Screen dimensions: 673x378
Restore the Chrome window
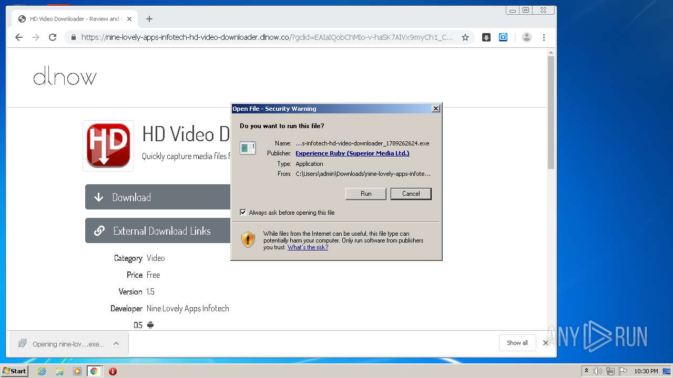[x=526, y=10]
